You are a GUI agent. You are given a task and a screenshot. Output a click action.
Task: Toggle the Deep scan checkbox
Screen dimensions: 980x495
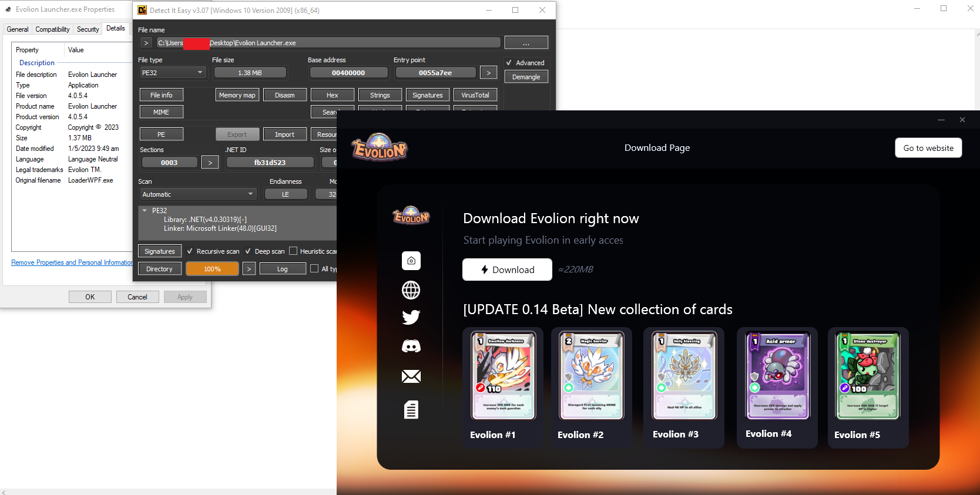click(x=248, y=251)
